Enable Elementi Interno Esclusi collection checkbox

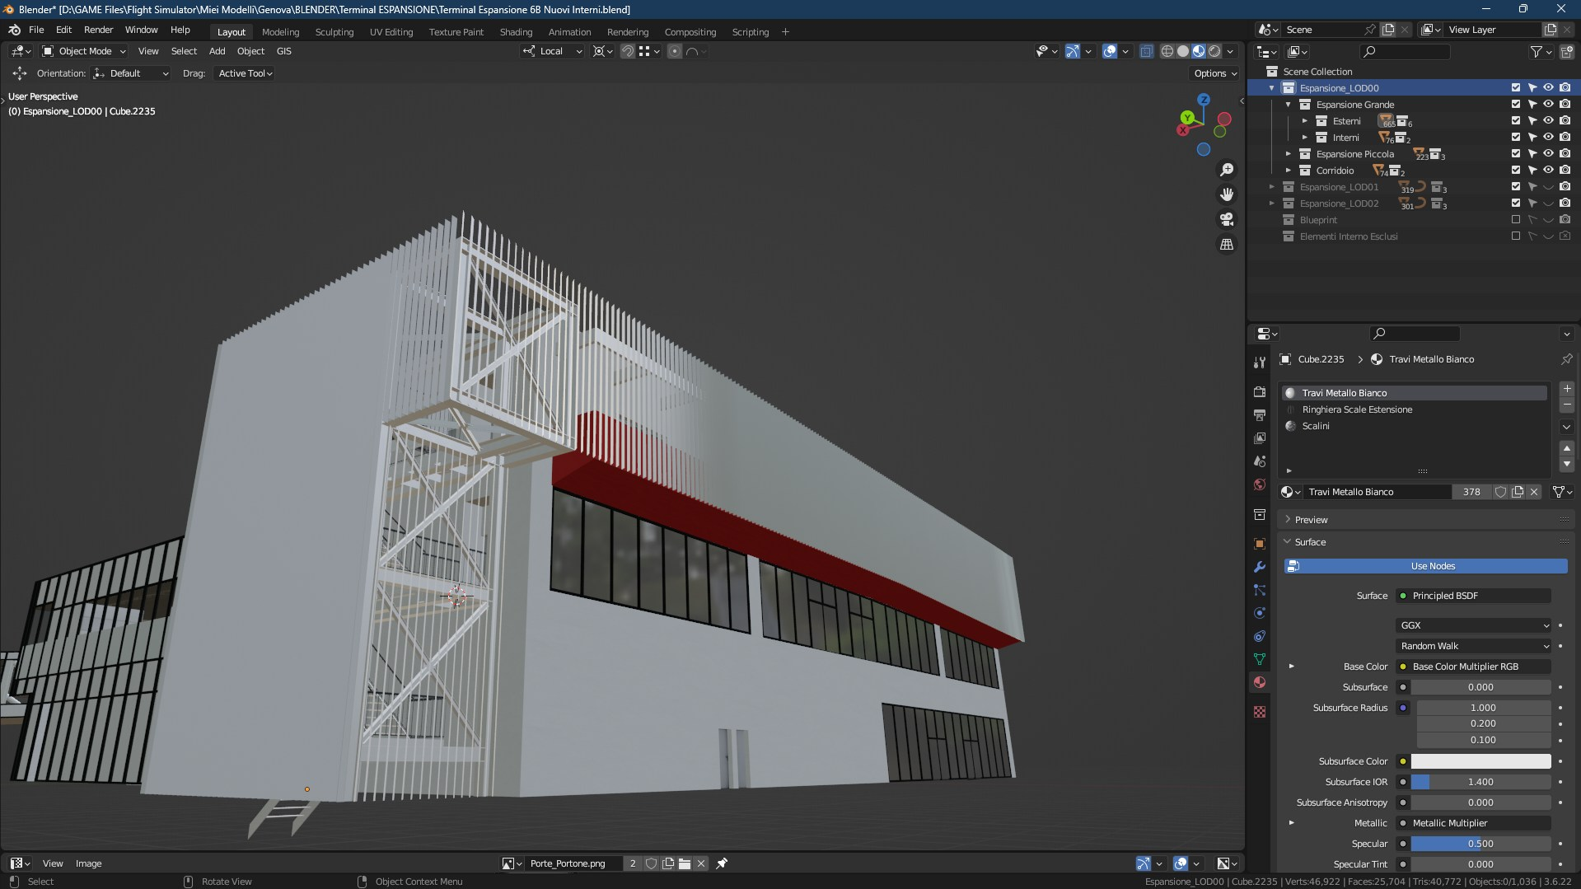(1515, 236)
